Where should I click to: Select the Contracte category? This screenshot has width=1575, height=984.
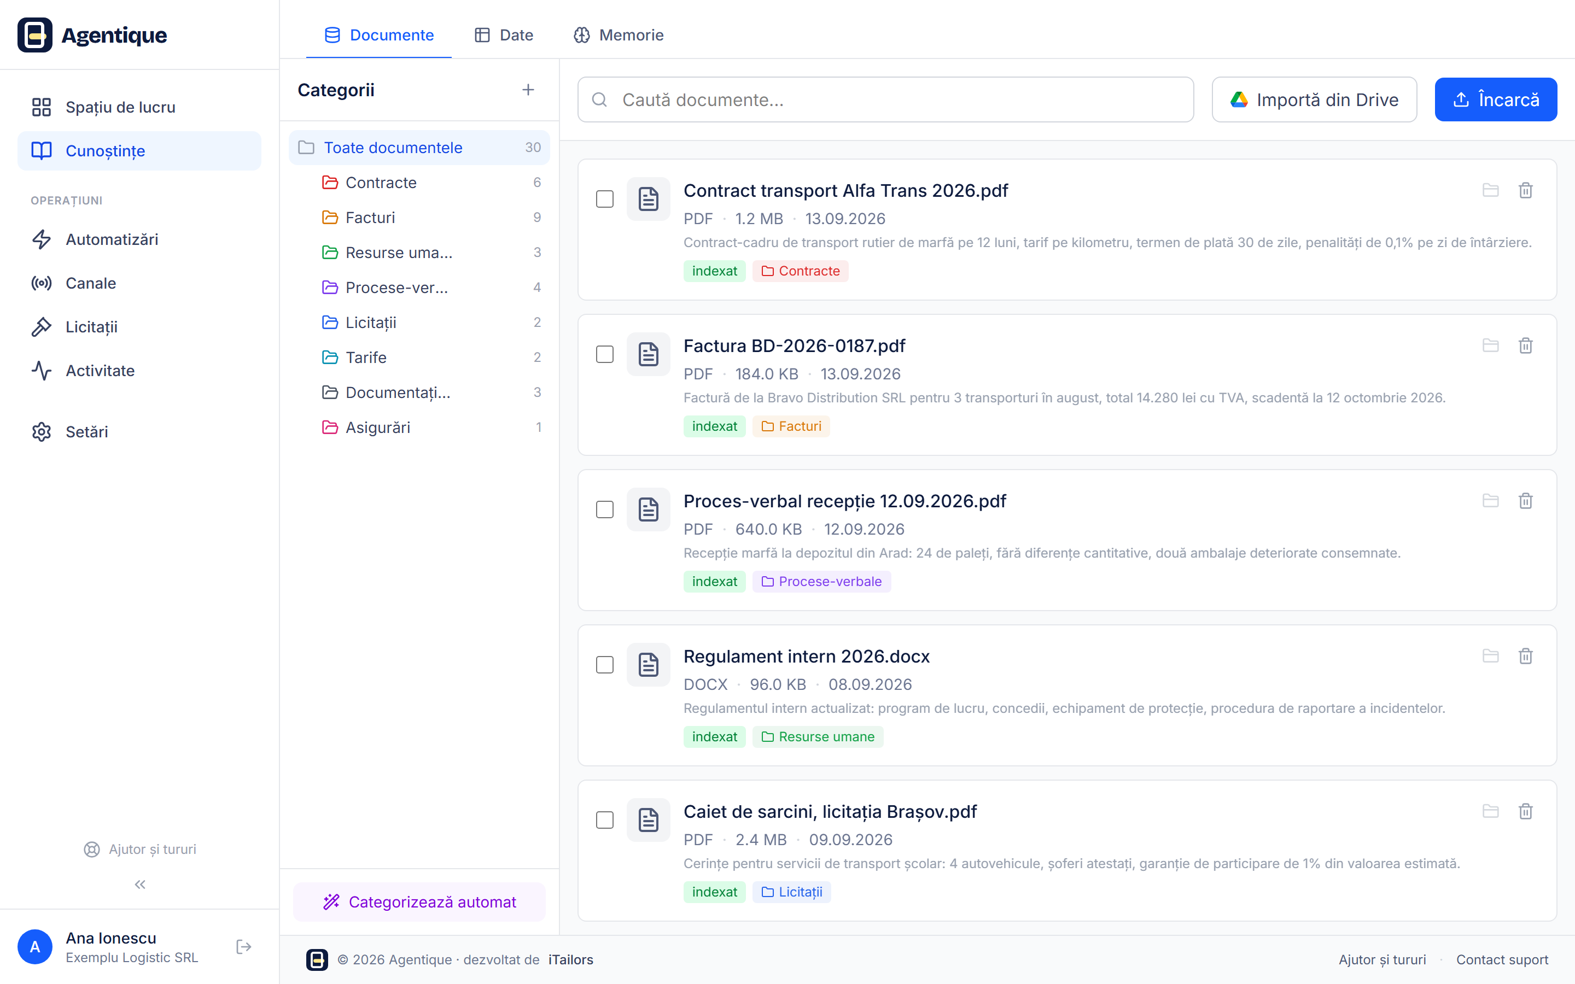click(x=431, y=183)
